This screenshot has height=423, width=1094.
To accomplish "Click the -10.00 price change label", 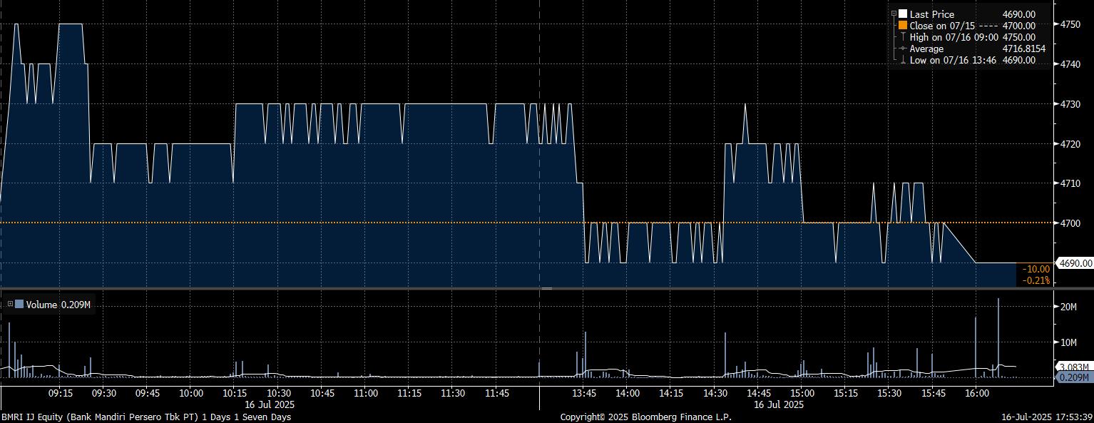I will [1036, 269].
